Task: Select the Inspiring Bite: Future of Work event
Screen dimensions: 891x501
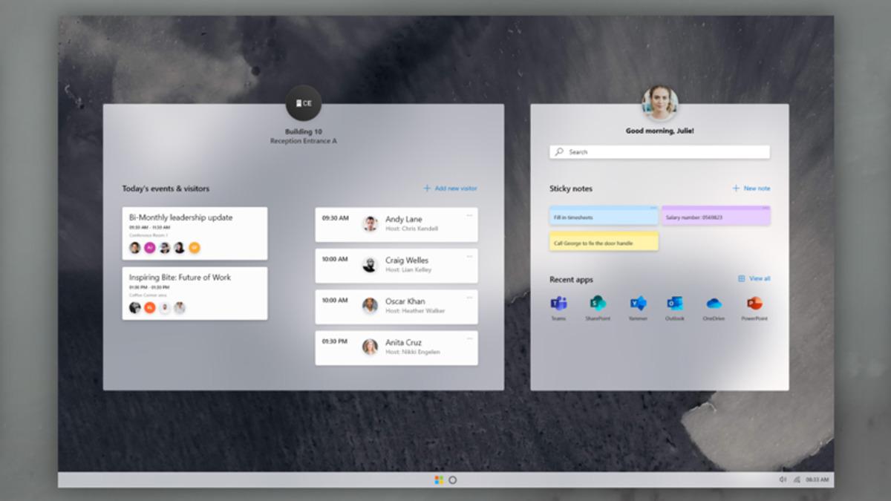Action: click(x=195, y=293)
